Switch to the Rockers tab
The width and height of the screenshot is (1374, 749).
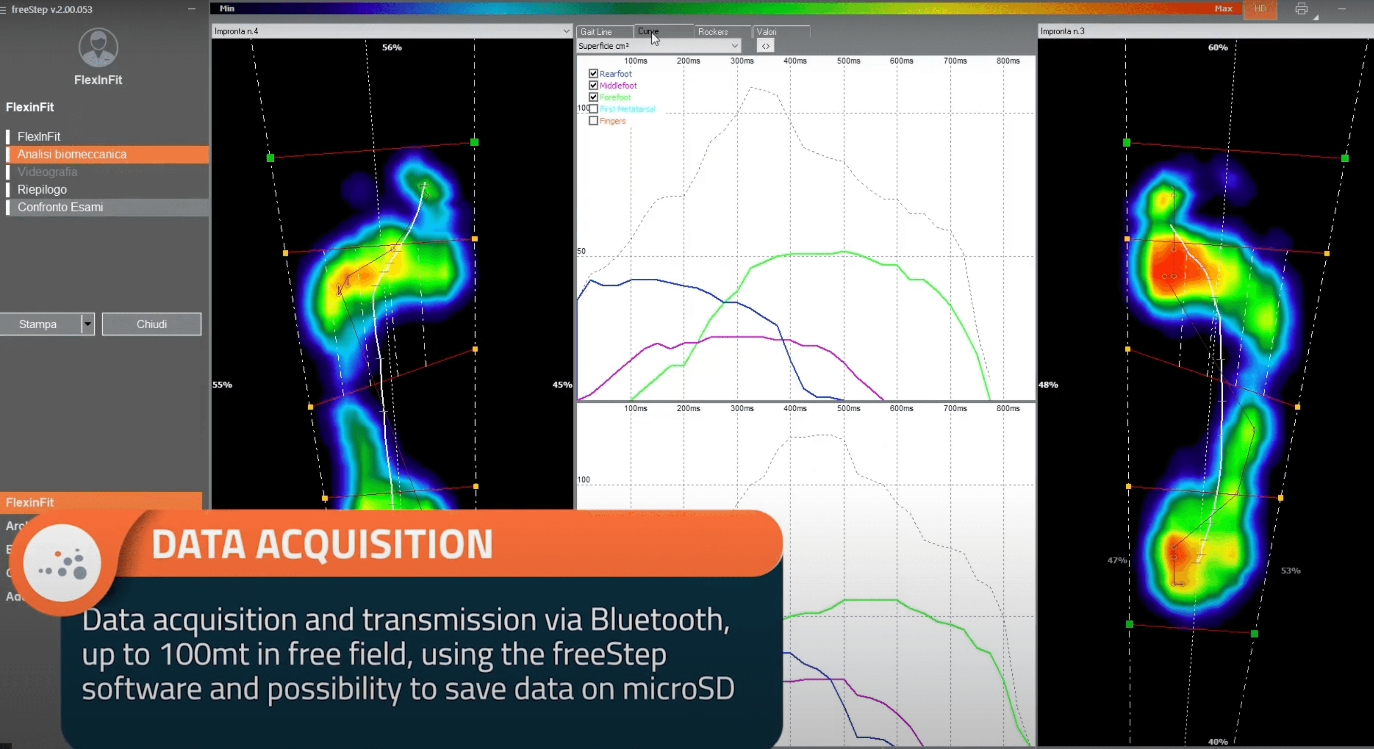tap(712, 32)
